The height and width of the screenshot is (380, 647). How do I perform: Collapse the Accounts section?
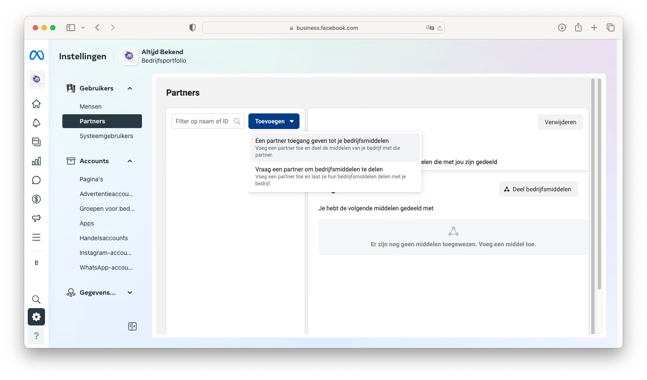[x=129, y=161]
